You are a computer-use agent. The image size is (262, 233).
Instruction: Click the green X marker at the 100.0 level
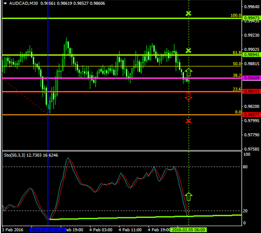(x=188, y=14)
